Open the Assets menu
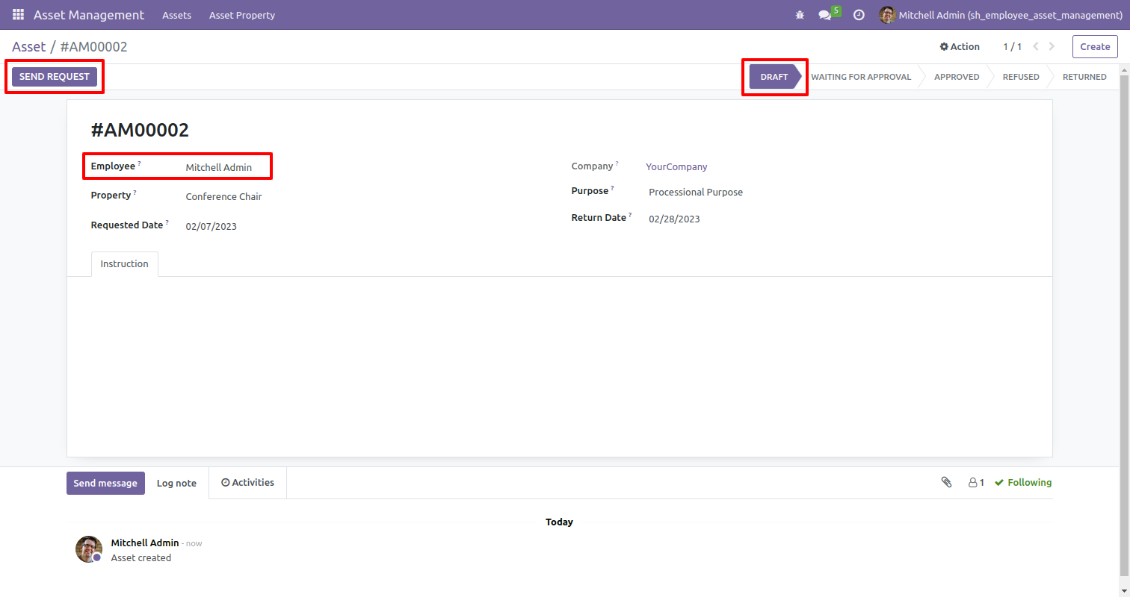The height and width of the screenshot is (597, 1130). click(176, 15)
